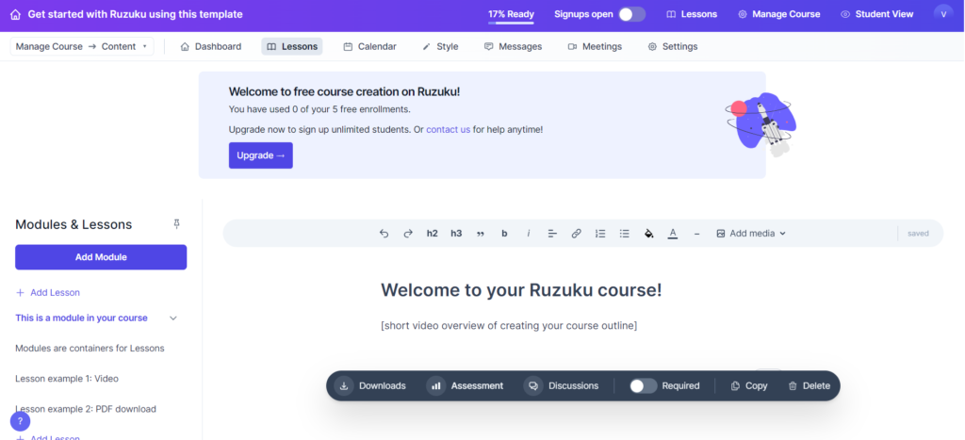Open the background fill color bucket
Screen dimensions: 965x440
click(648, 234)
